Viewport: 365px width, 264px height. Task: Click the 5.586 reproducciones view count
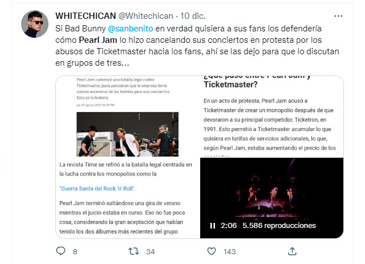(279, 226)
